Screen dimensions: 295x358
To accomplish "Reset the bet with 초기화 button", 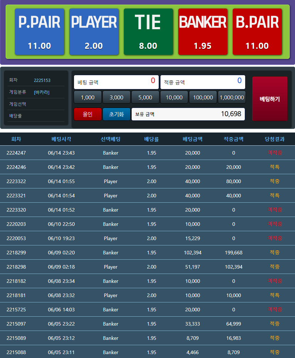I will click(116, 114).
